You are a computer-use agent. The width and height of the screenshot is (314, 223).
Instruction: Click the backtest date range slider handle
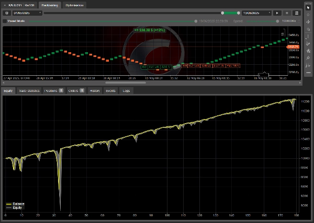pyautogui.click(x=223, y=13)
